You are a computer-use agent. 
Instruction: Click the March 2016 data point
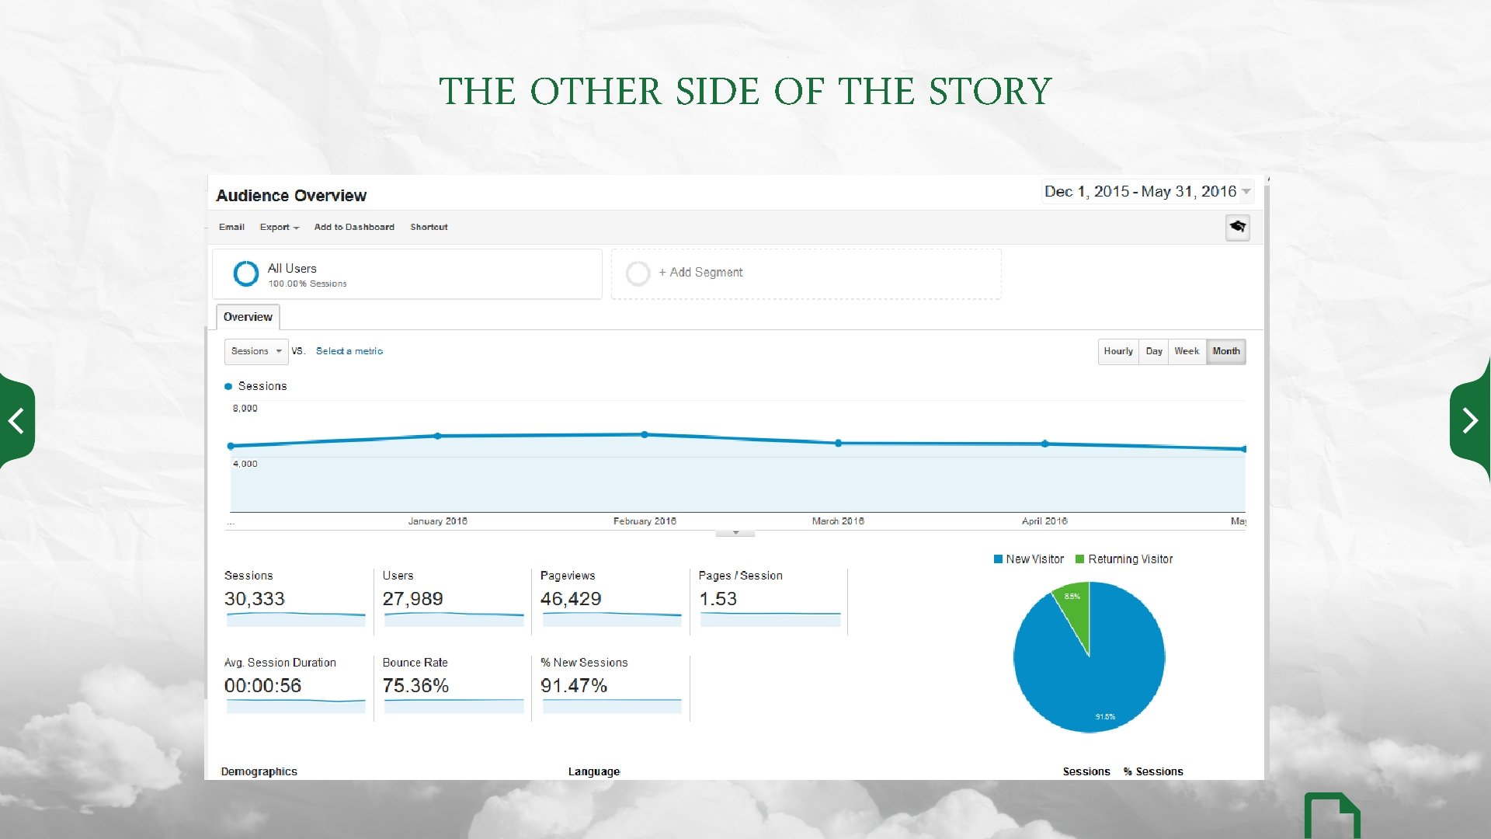click(838, 444)
